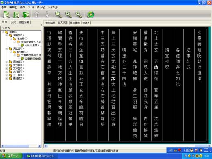Viewport: 212px width, 159px height.
Task: Expand the 太玄部 tree folder
Action: coord(7,65)
